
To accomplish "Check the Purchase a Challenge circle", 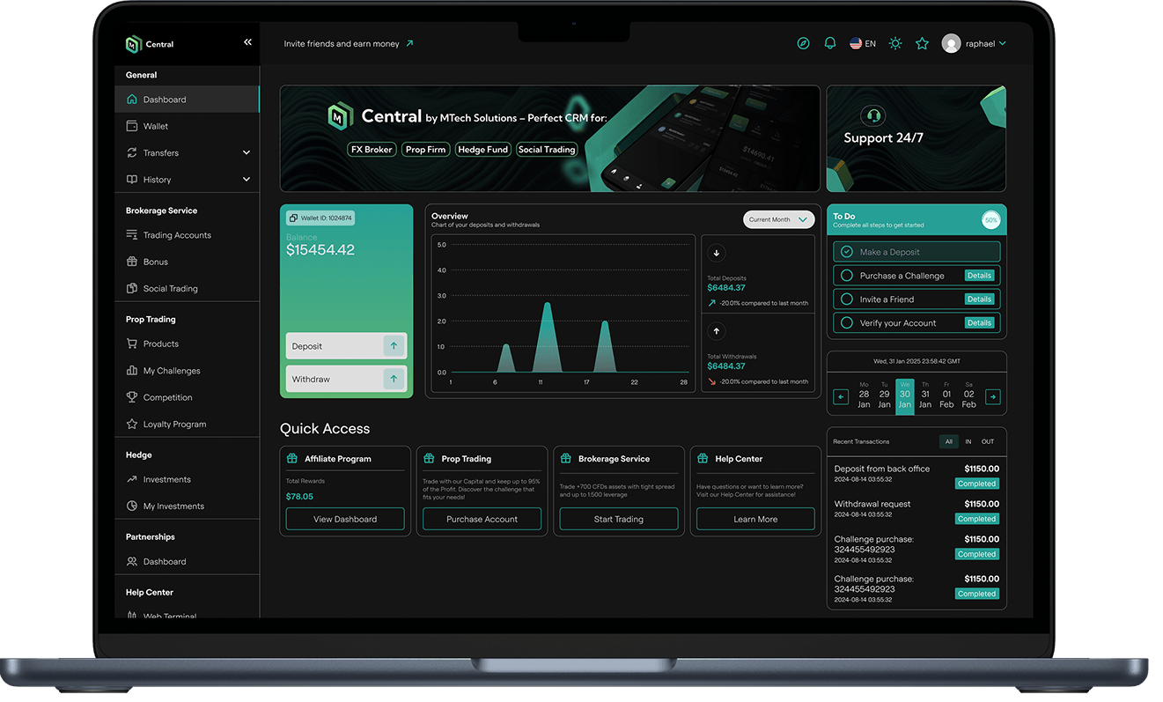I will click(x=847, y=276).
